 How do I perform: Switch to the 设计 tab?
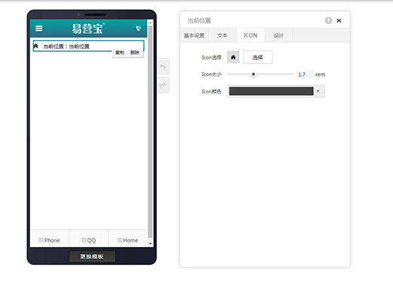278,35
